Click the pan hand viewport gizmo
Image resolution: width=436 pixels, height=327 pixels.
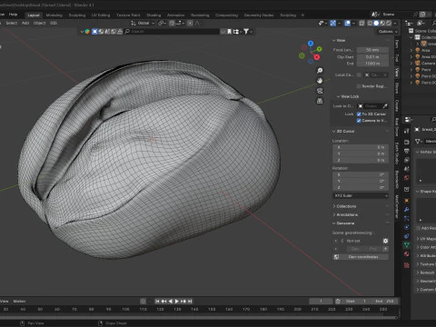pos(320,81)
